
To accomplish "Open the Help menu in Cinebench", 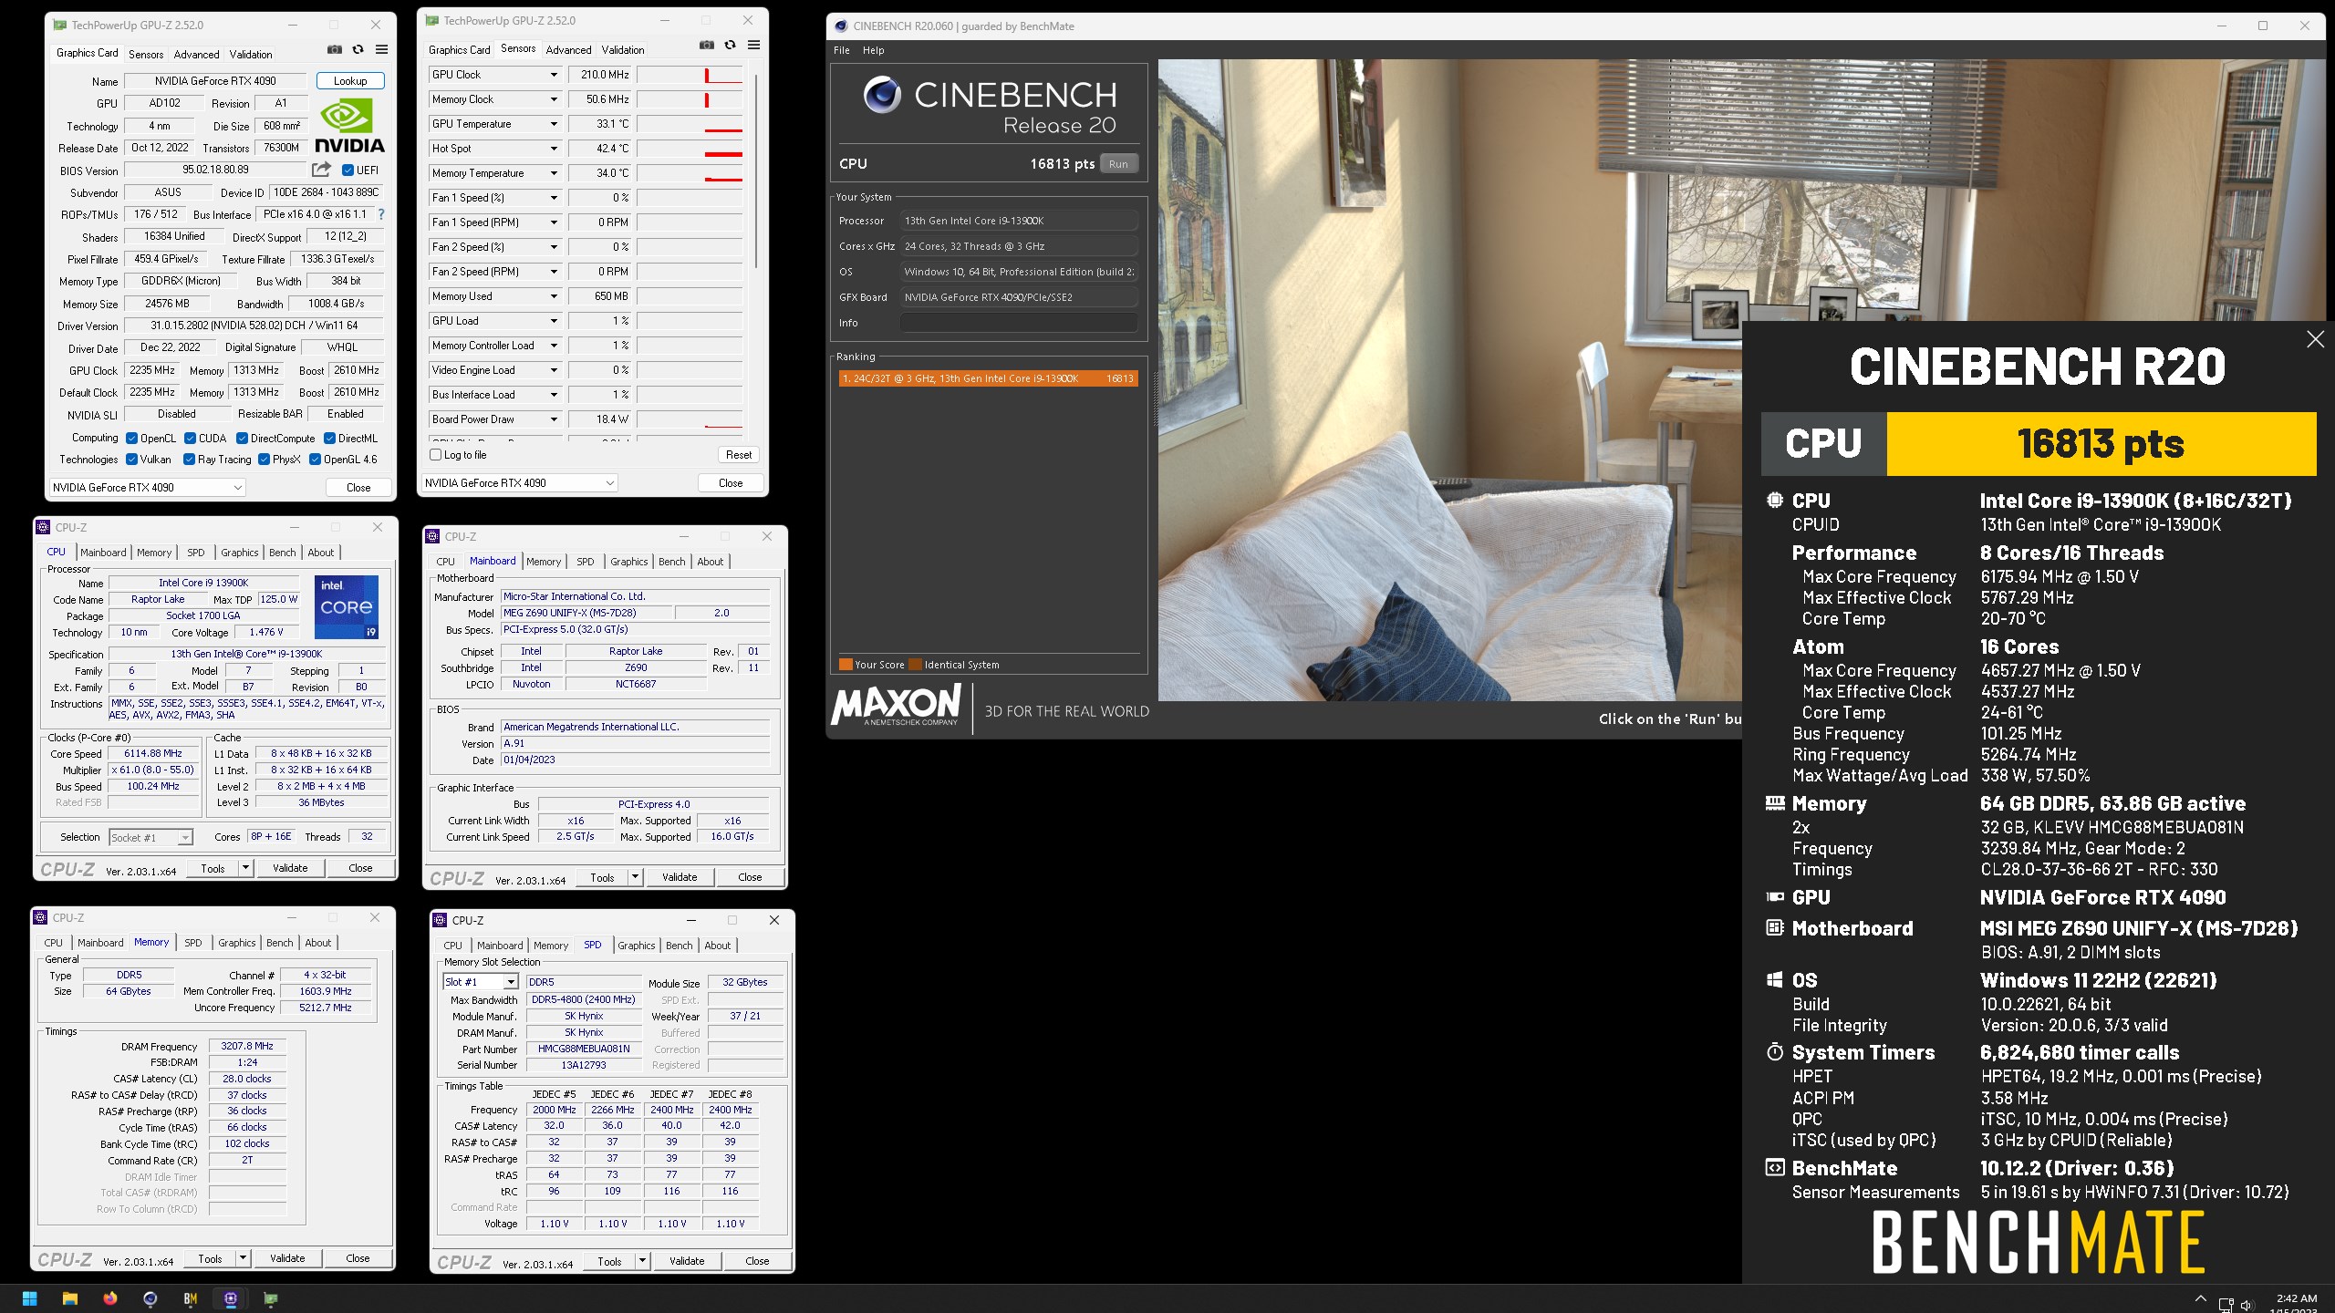I will tap(874, 50).
